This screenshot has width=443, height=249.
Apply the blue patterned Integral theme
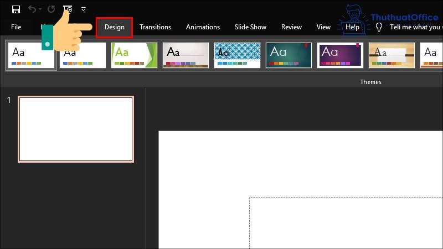pyautogui.click(x=237, y=55)
